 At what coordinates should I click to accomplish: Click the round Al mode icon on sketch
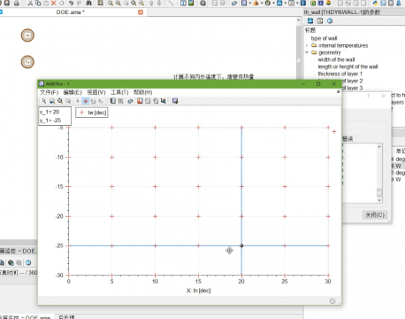pos(27,35)
